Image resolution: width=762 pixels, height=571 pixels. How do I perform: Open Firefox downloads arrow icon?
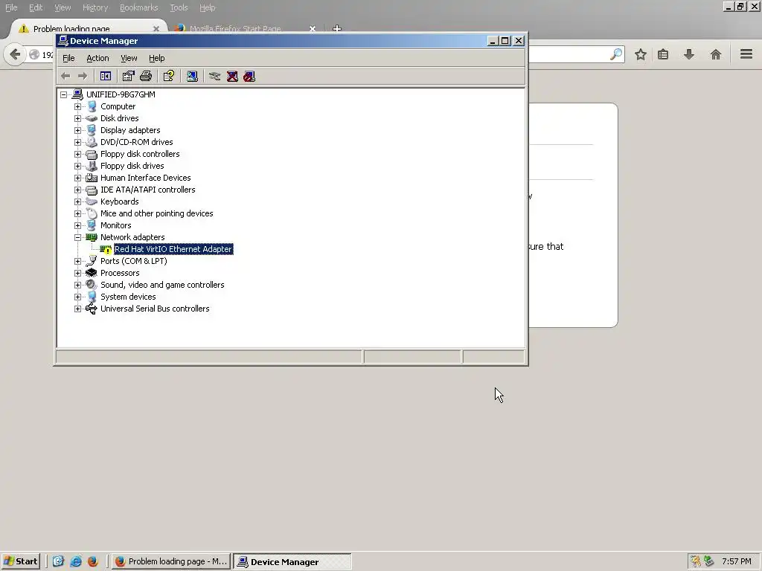pos(689,54)
